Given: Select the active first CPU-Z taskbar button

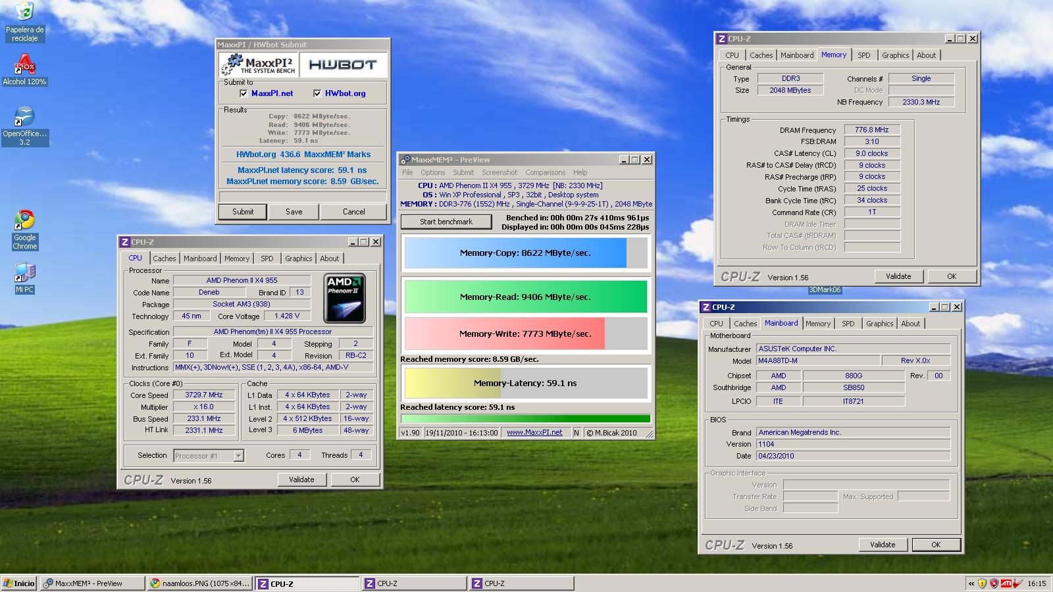Looking at the screenshot, I should pos(307,583).
